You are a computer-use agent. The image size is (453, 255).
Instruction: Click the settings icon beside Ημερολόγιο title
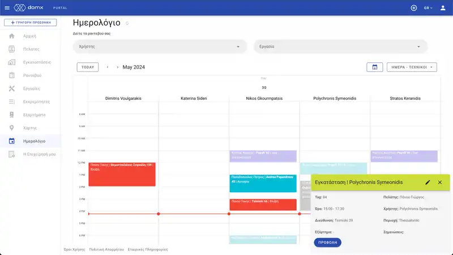click(x=127, y=24)
